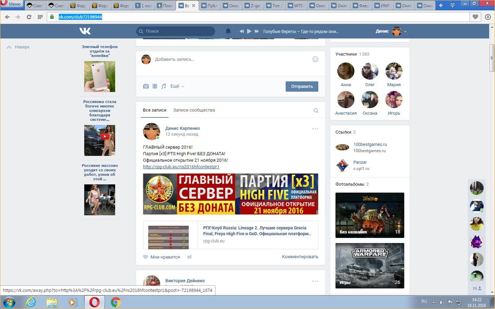Viewport: 495px width, 309px height.
Task: Expand the 'Ещё' attachment dropdown
Action: click(177, 86)
